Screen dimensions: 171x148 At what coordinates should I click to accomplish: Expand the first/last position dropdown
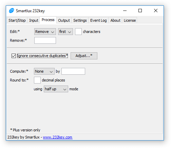65,32
